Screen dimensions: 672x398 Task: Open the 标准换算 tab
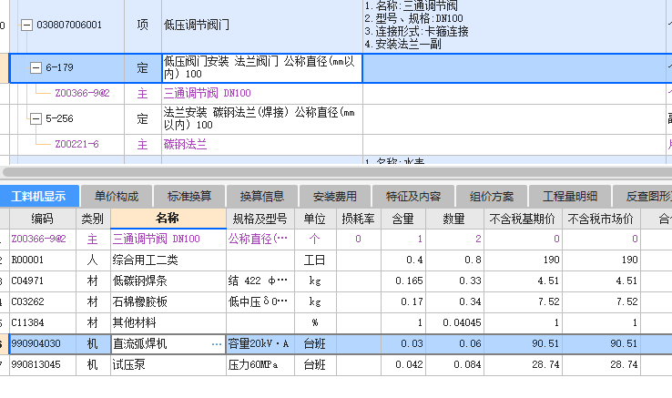pyautogui.click(x=189, y=197)
